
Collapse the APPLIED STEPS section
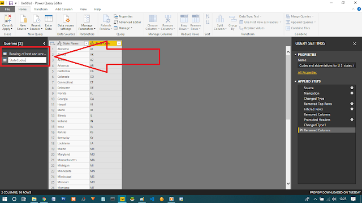click(295, 81)
